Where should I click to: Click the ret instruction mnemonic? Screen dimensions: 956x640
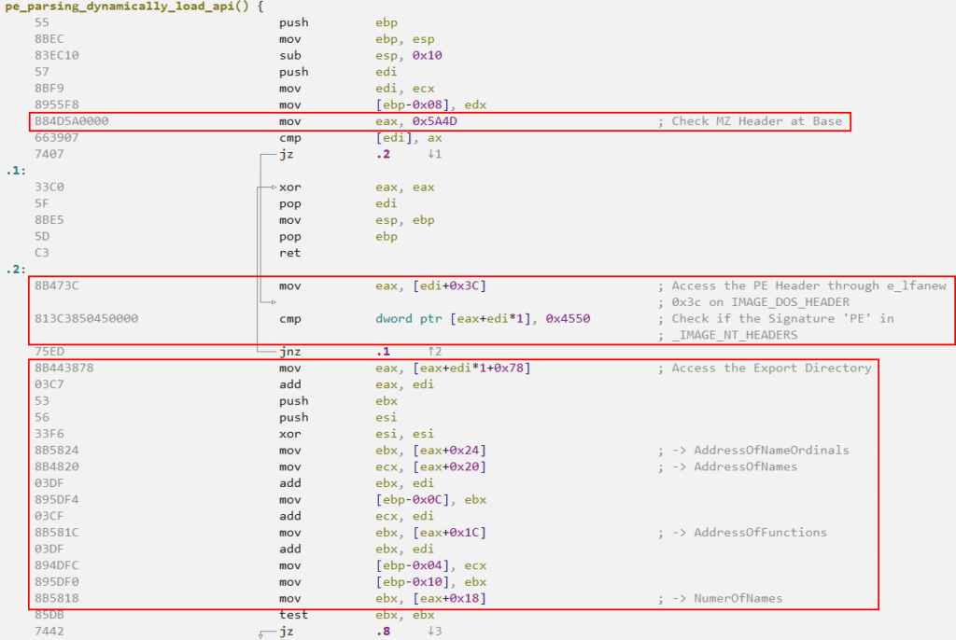tap(289, 253)
